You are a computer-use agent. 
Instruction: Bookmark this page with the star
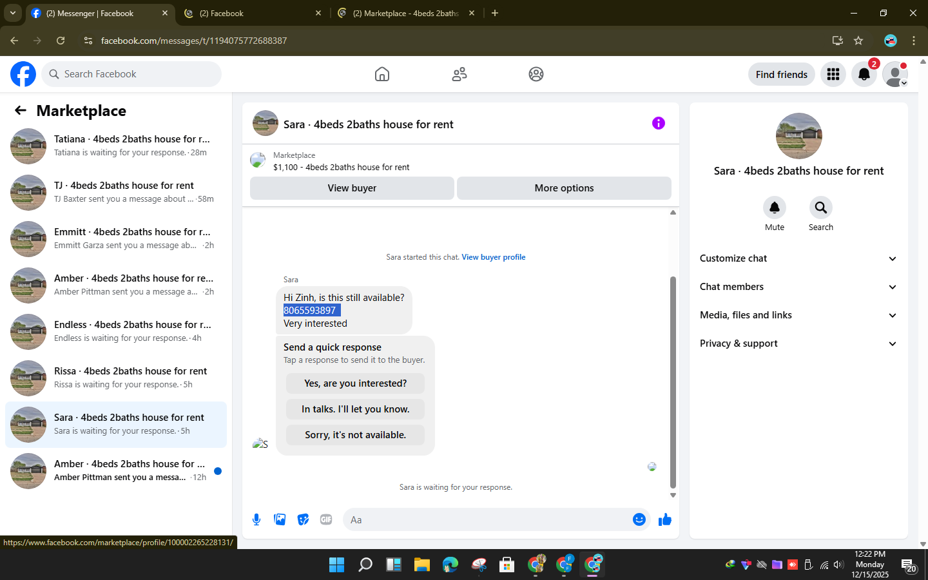[x=858, y=41]
